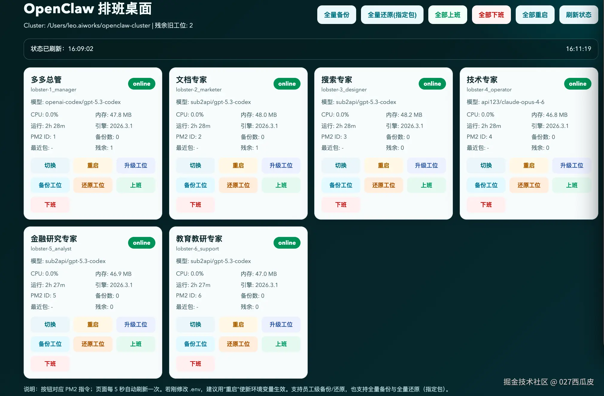Click 全部下班 to stop all workers
Image resolution: width=604 pixels, height=396 pixels.
point(491,14)
